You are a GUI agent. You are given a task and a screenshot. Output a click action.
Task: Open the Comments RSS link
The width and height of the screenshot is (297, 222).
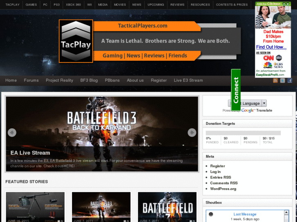click(x=224, y=183)
